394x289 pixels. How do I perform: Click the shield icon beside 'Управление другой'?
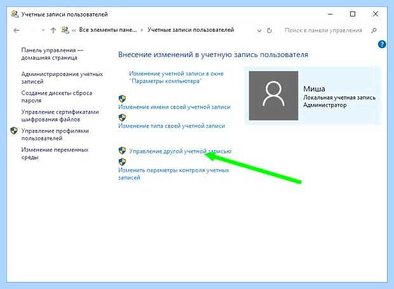click(x=122, y=150)
